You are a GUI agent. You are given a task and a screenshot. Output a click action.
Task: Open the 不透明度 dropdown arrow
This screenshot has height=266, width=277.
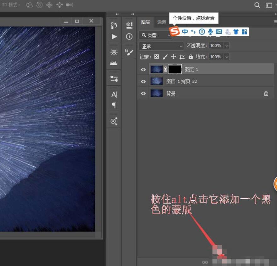click(227, 45)
